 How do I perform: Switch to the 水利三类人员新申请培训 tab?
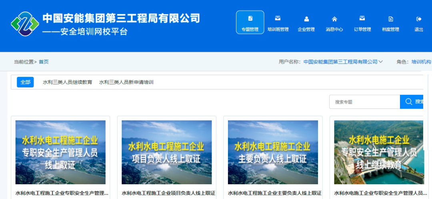click(x=126, y=82)
